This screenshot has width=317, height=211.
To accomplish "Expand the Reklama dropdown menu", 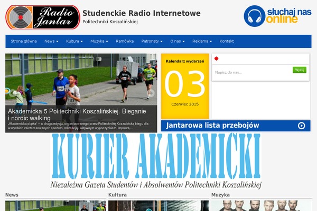I will [202, 41].
